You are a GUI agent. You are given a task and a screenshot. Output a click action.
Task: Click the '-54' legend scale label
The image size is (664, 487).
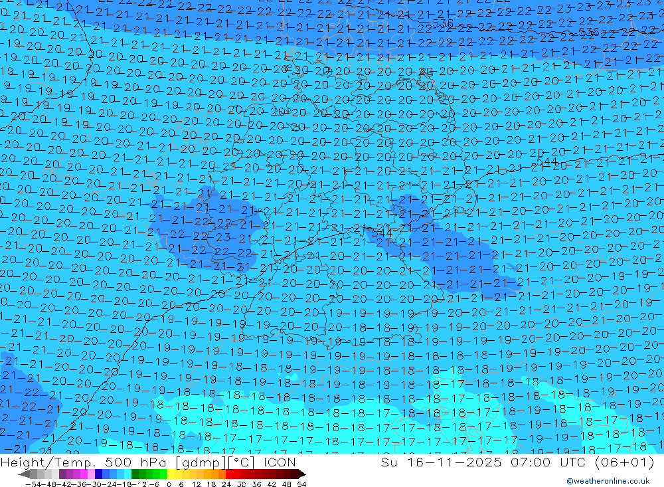[x=33, y=484]
